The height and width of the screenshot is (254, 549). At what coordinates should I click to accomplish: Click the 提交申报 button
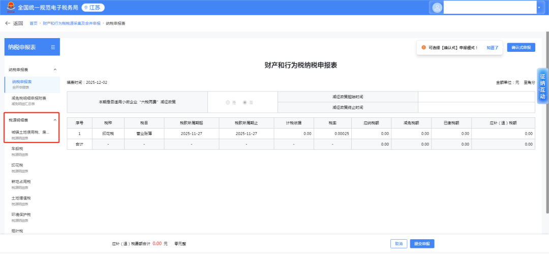coord(422,243)
